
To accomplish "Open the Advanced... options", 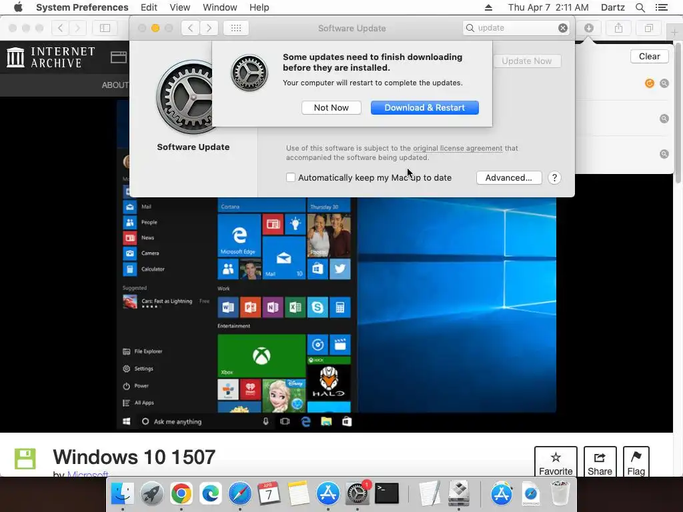I will (509, 177).
